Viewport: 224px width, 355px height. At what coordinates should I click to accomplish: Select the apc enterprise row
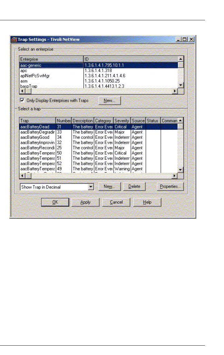tap(99, 71)
